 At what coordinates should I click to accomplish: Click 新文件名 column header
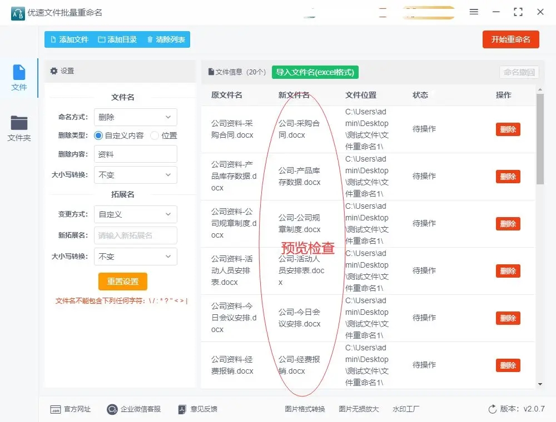click(x=294, y=95)
